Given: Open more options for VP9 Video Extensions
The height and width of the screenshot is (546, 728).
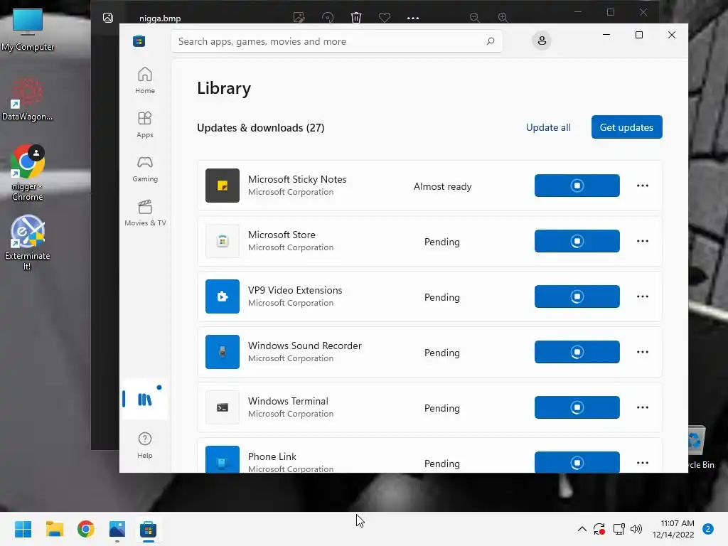Looking at the screenshot, I should pyautogui.click(x=642, y=296).
